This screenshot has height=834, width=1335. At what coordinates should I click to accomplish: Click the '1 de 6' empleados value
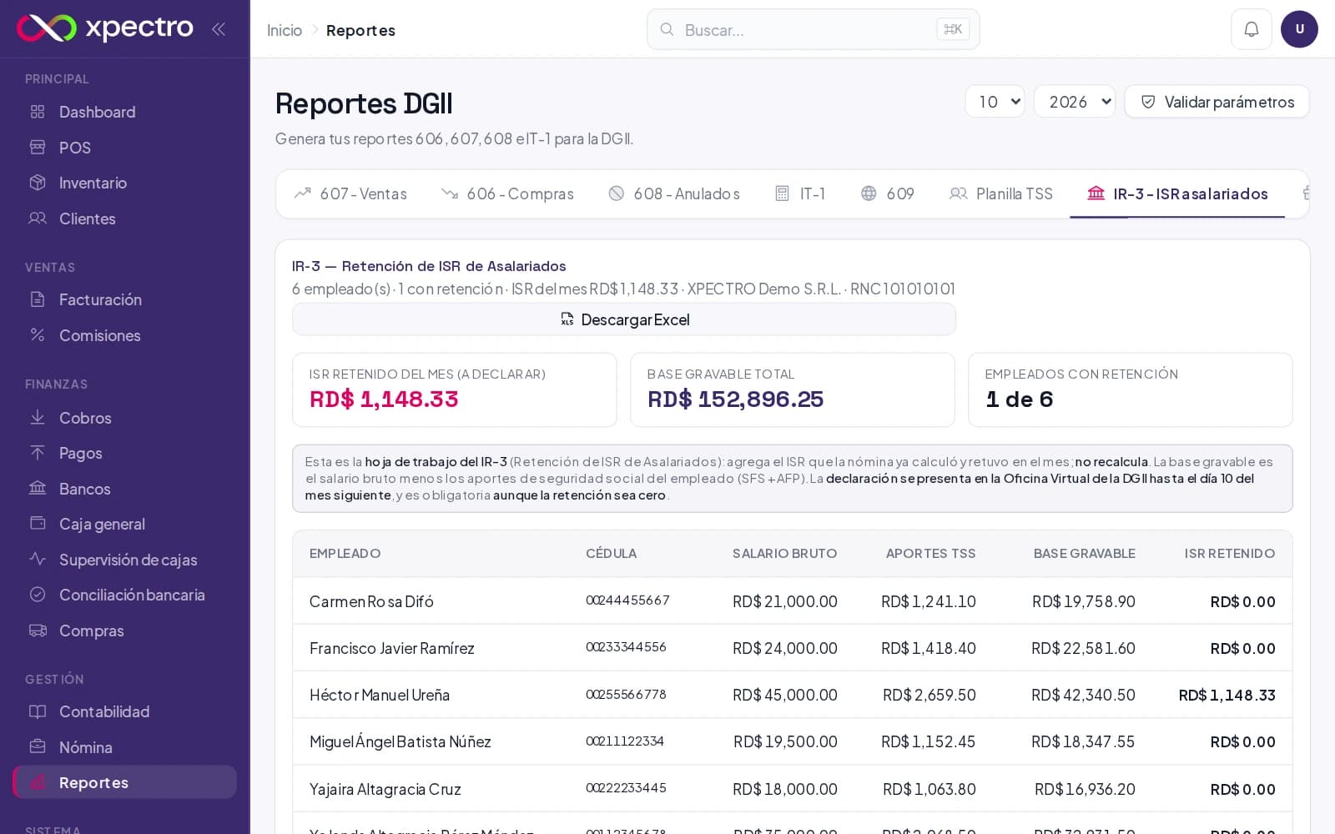[1020, 399]
